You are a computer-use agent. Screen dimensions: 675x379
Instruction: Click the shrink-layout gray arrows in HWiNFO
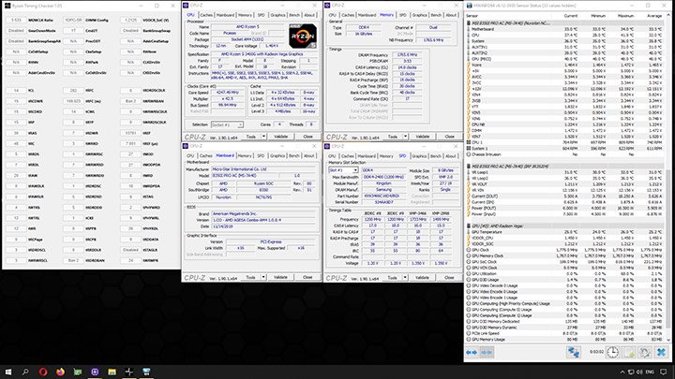click(487, 353)
